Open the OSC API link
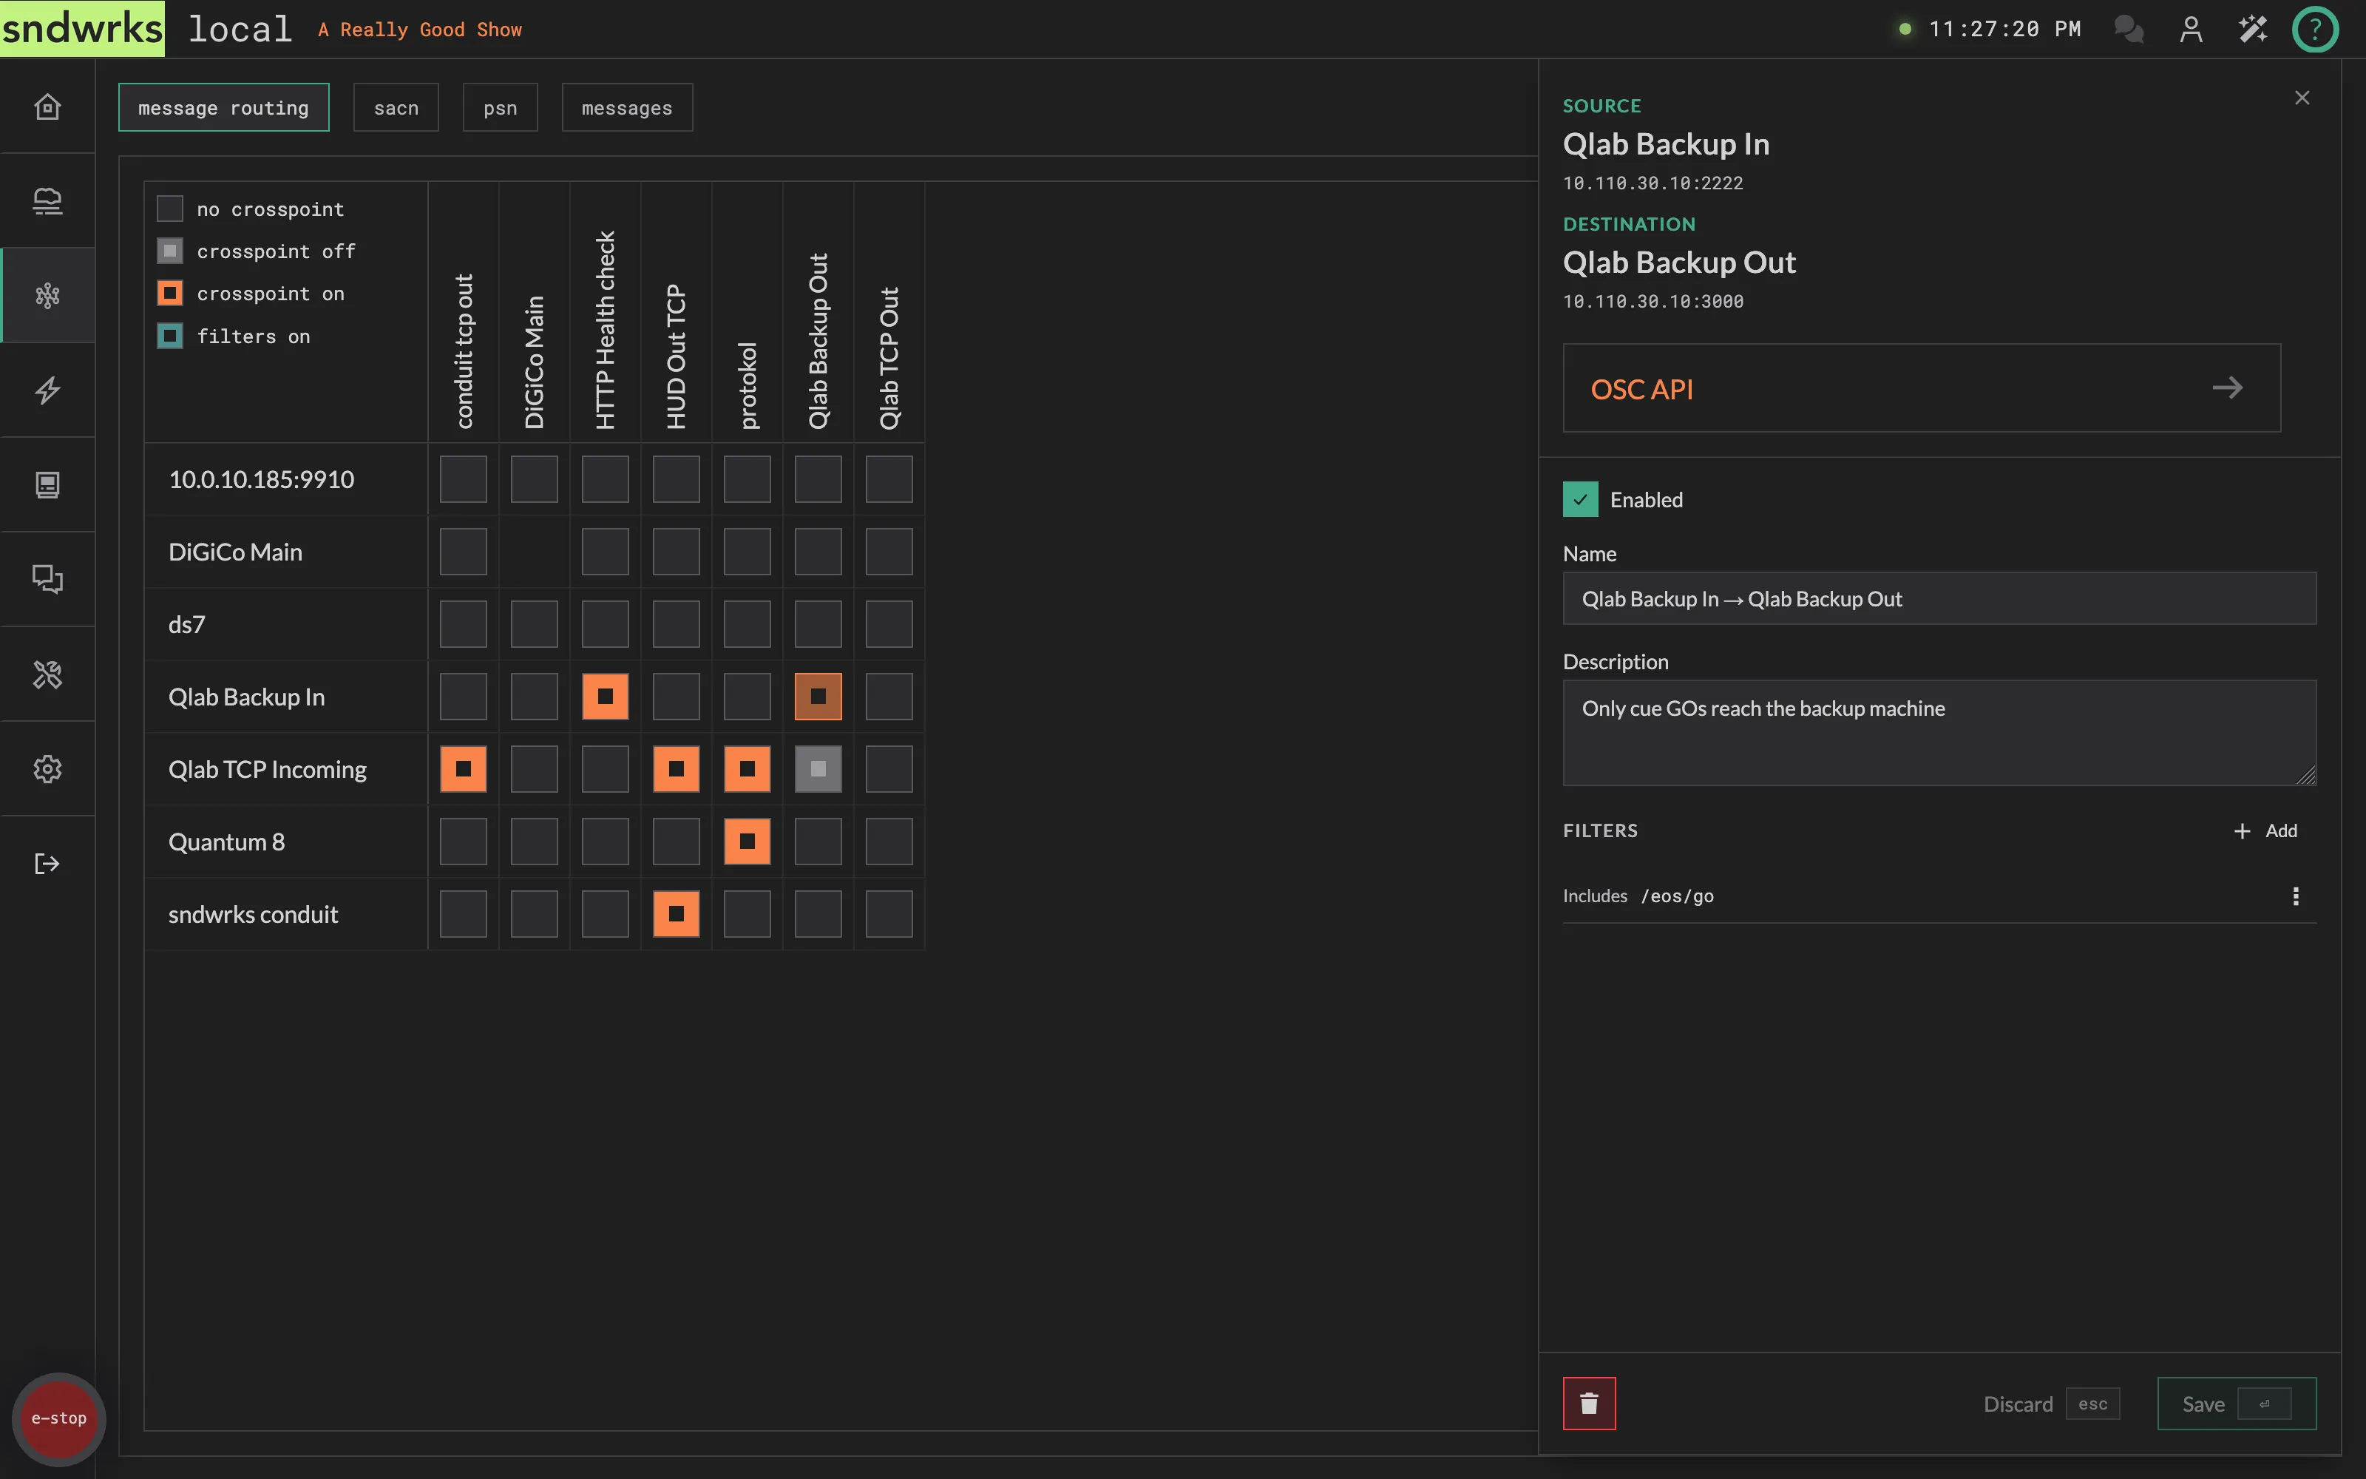The width and height of the screenshot is (2366, 1479). pos(1921,387)
